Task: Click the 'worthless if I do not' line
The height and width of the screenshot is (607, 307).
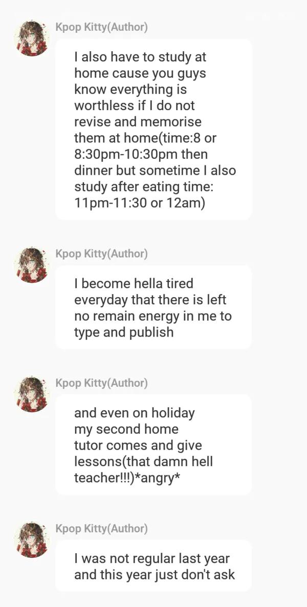Action: (x=134, y=106)
